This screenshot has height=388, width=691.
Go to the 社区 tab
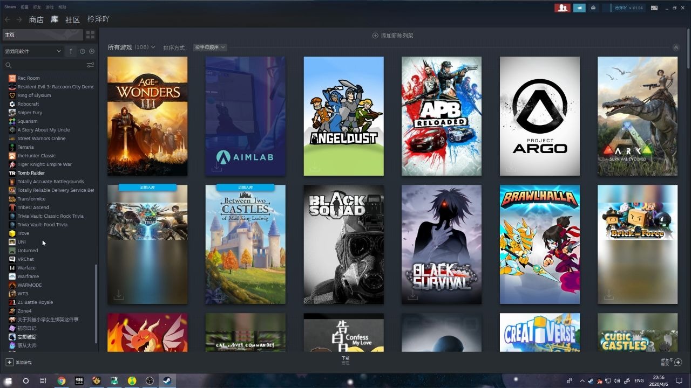point(72,19)
